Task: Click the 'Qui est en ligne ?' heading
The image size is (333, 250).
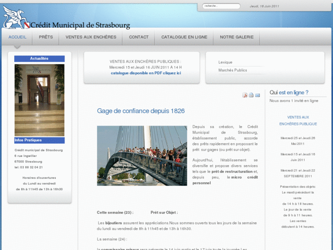Action: click(289, 93)
